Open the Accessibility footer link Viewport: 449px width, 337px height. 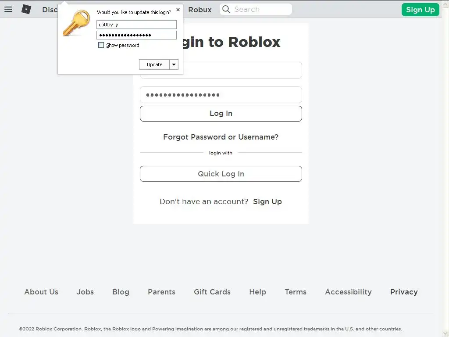coord(348,292)
